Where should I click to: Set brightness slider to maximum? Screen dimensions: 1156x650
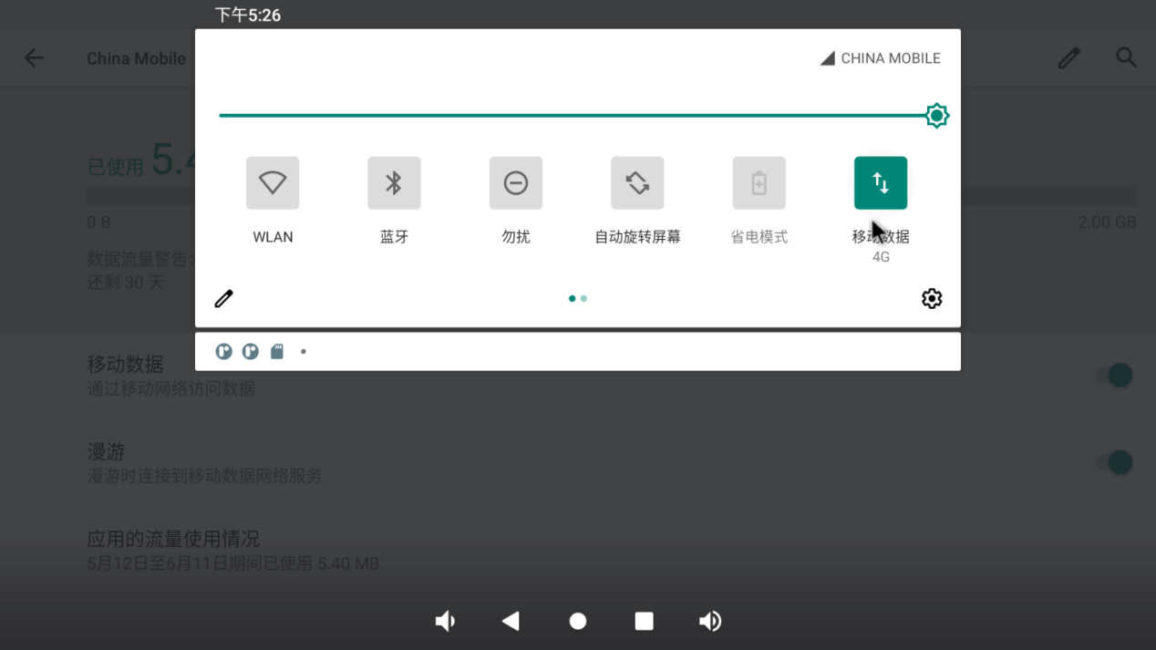pyautogui.click(x=936, y=116)
